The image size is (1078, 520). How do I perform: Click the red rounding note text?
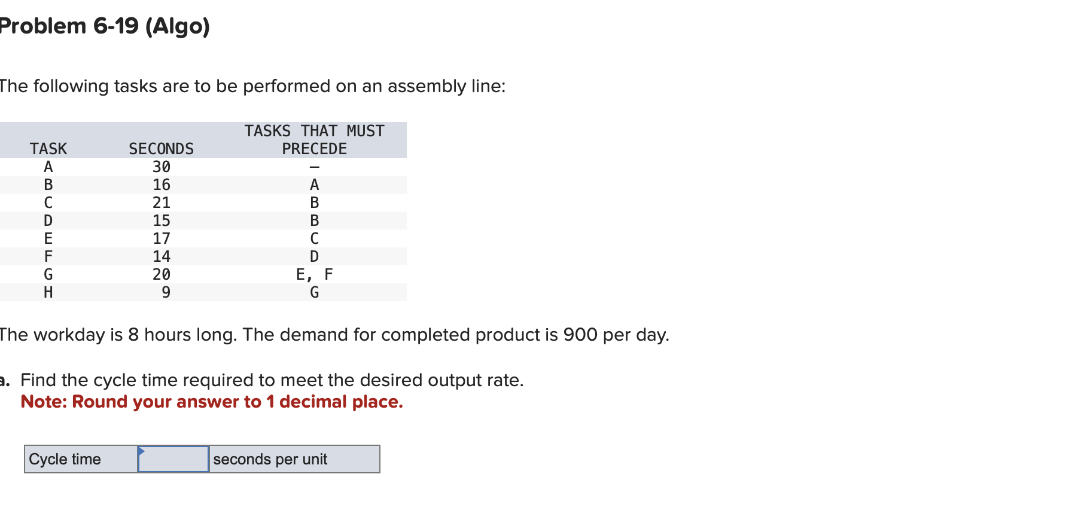212,402
